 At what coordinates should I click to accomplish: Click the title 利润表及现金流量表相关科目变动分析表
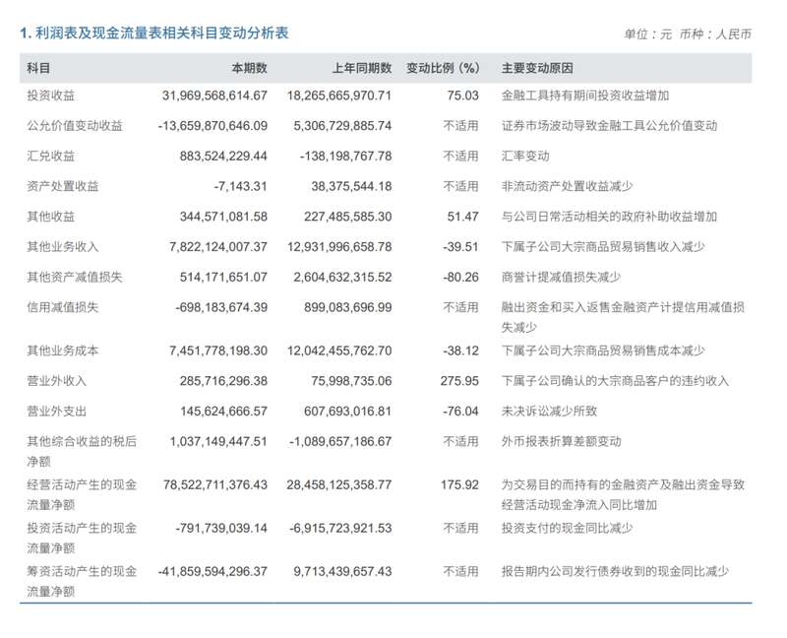point(162,33)
